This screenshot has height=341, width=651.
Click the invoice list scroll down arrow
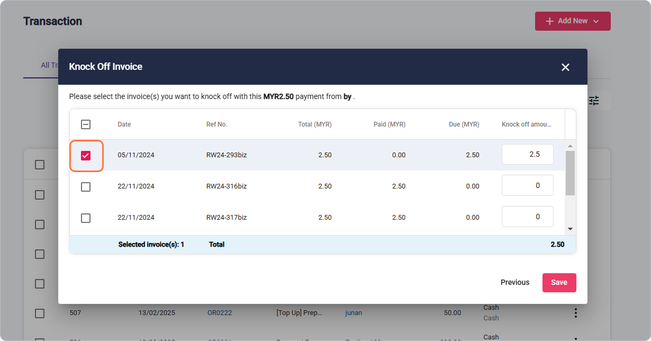point(570,229)
